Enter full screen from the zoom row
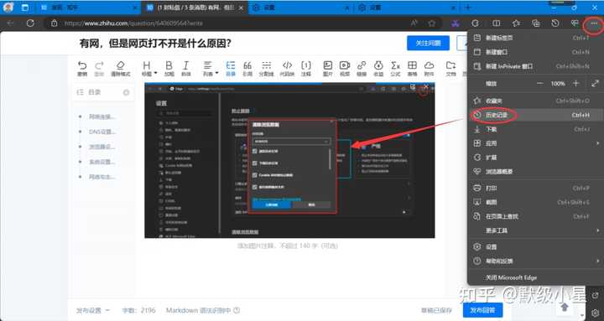The height and width of the screenshot is (321, 604). click(595, 84)
